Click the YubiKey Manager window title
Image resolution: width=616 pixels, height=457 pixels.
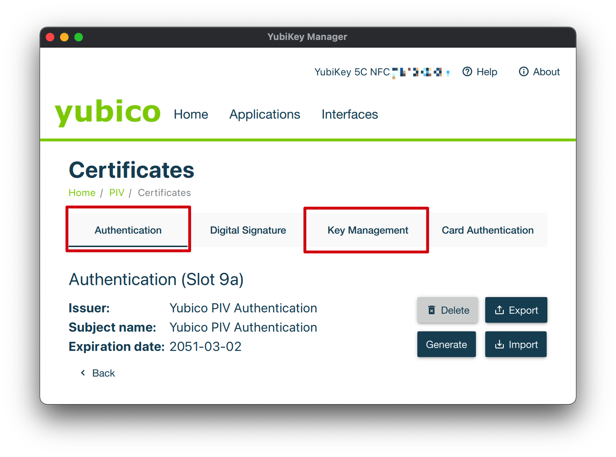[307, 37]
